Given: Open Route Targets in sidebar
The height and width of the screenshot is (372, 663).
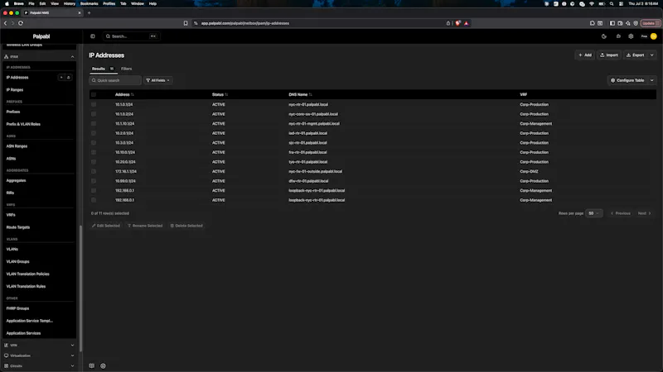Looking at the screenshot, I should pyautogui.click(x=17, y=227).
